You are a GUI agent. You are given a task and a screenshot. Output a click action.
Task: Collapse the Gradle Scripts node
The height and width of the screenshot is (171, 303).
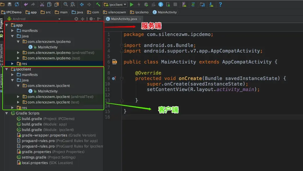(x=7, y=113)
